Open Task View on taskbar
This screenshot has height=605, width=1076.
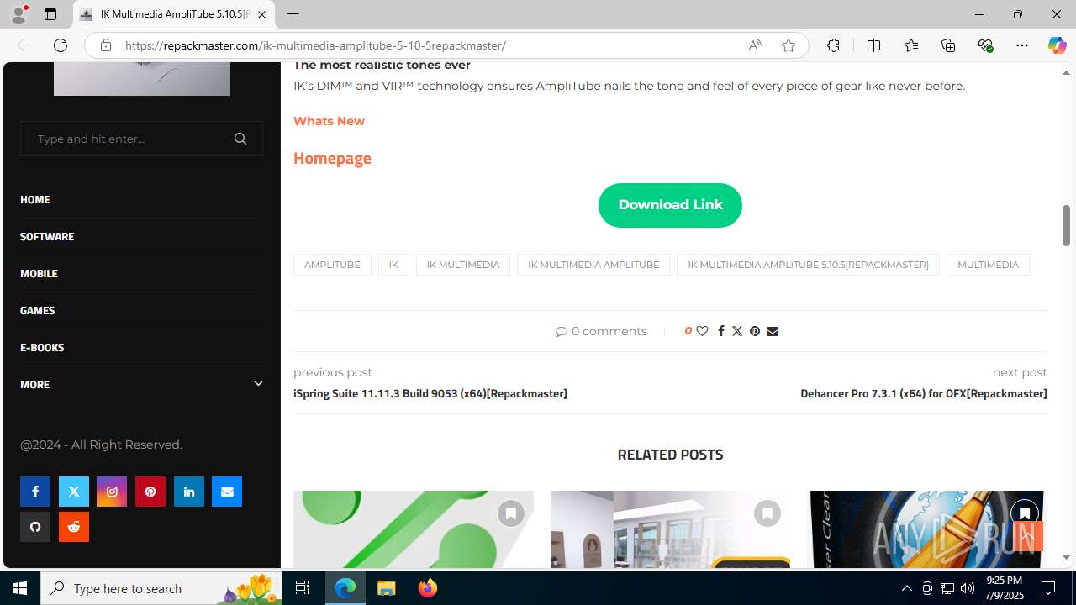pos(303,588)
